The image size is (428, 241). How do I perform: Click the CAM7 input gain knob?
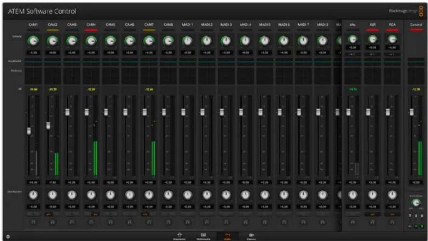coord(149,41)
